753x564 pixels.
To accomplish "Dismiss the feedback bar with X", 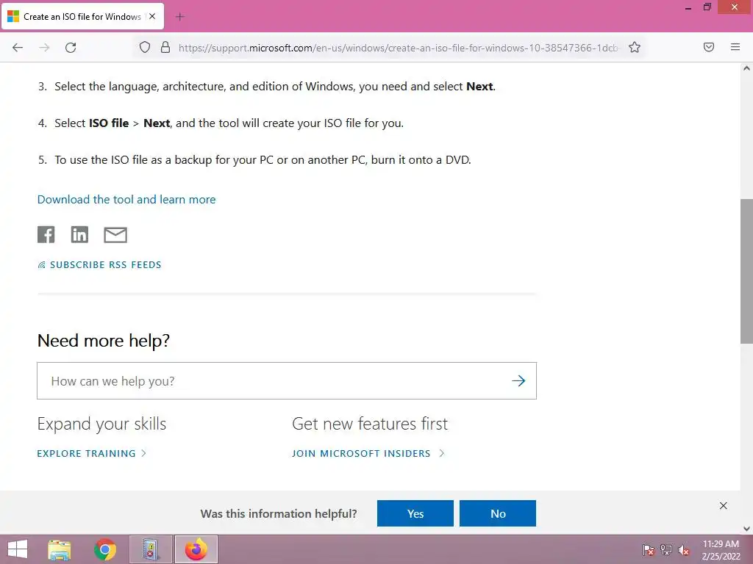I will (724, 505).
